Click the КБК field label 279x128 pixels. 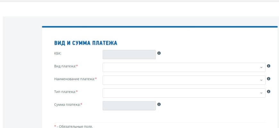click(x=58, y=53)
